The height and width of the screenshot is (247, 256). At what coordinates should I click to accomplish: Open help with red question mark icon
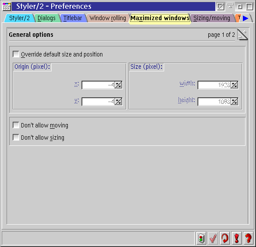tap(248, 238)
